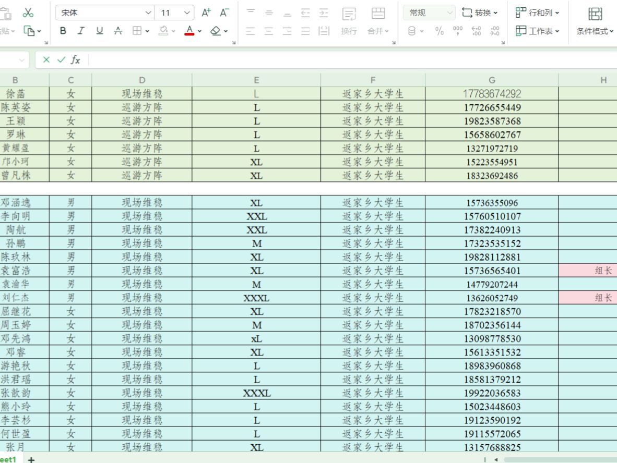This screenshot has height=463, width=617.
Task: Click the decrease decimal places icon
Action: coord(495,31)
